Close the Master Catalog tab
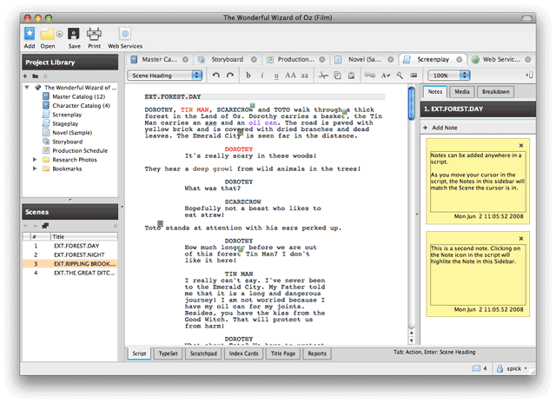 tap(185, 60)
